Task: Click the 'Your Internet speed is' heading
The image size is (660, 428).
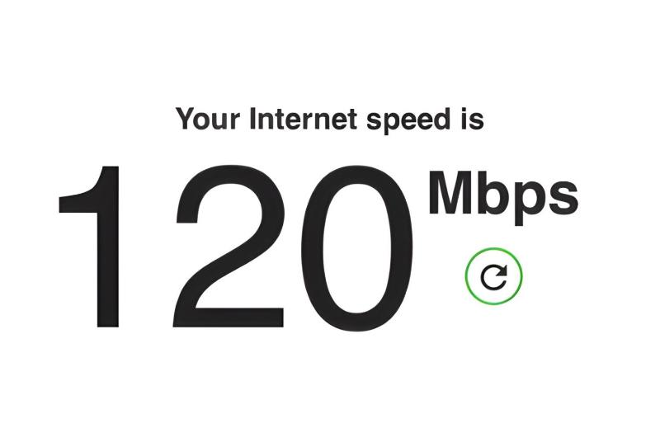Action: 329,120
